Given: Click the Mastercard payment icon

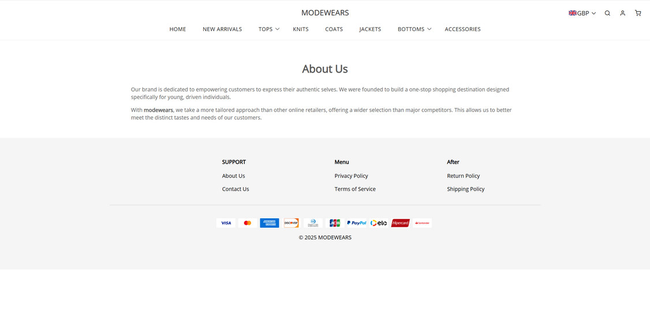Looking at the screenshot, I should 248,223.
